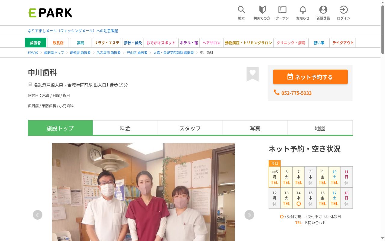Open the クーポン coupon icon
The width and height of the screenshot is (385, 241).
[x=282, y=13]
